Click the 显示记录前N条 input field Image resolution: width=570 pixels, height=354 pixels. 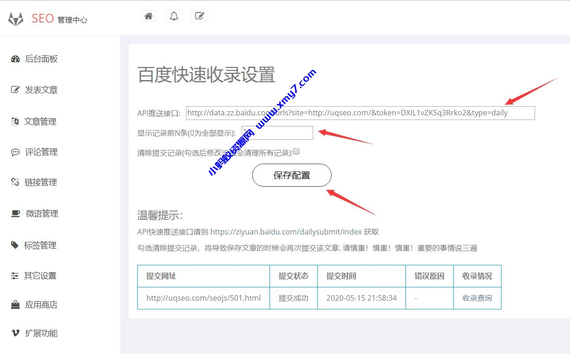[277, 132]
